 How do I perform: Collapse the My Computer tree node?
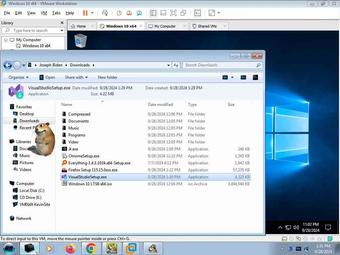[6, 40]
